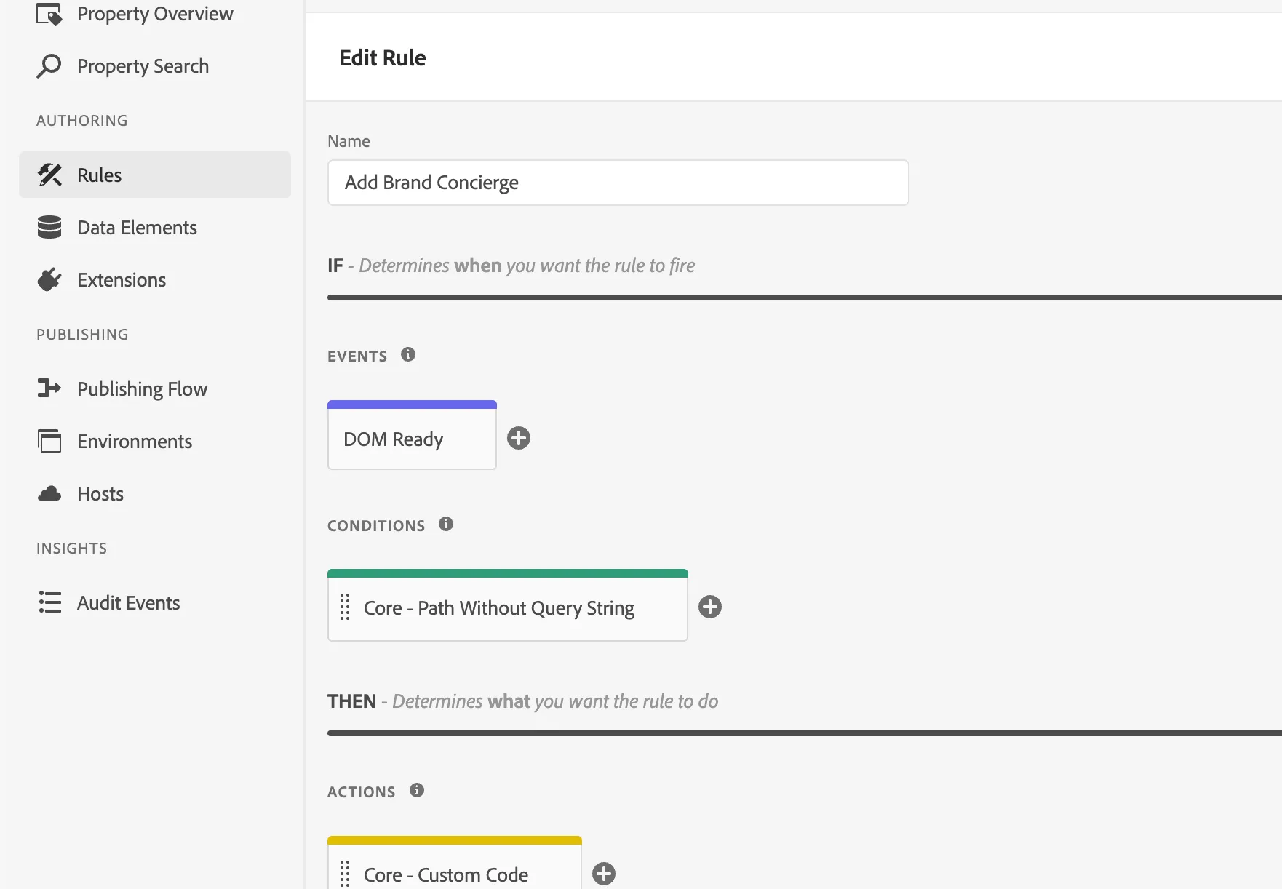Click the Extensions plug icon

[x=49, y=279]
